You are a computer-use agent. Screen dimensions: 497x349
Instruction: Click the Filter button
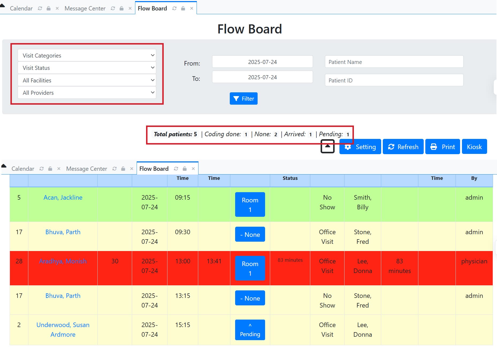243,98
